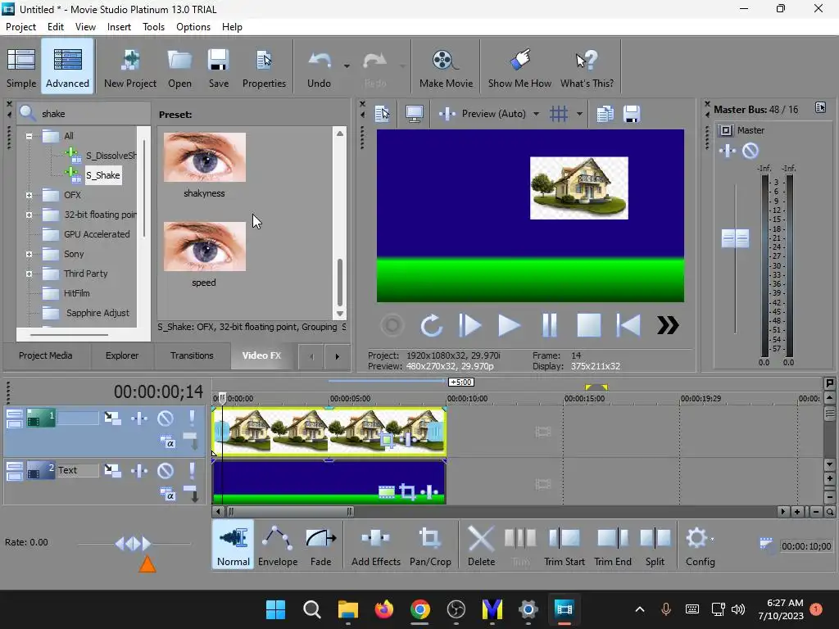Toggle loop playback

[431, 325]
